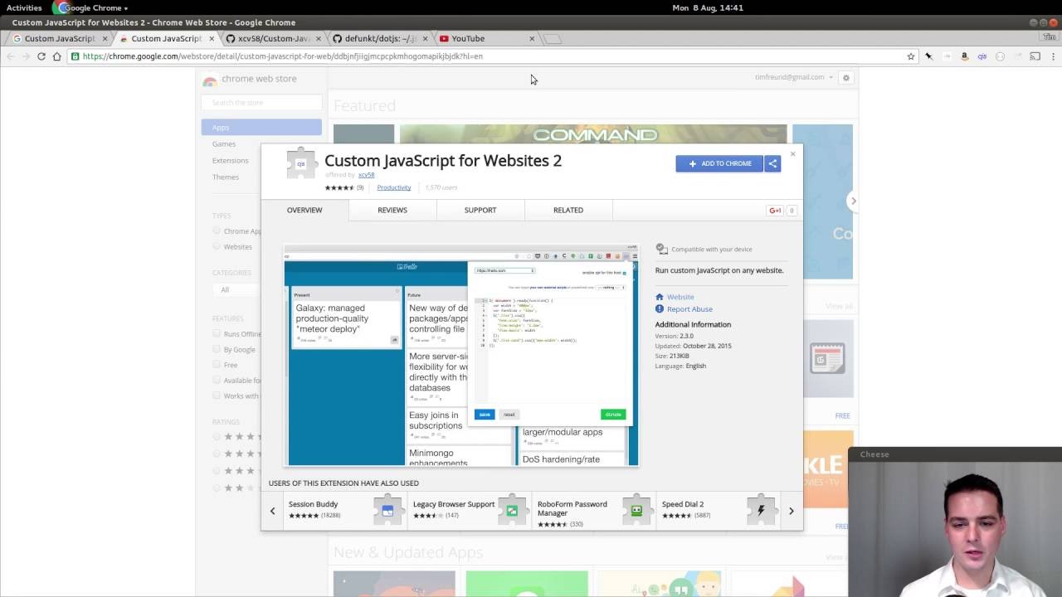Click the Website home icon

click(660, 297)
